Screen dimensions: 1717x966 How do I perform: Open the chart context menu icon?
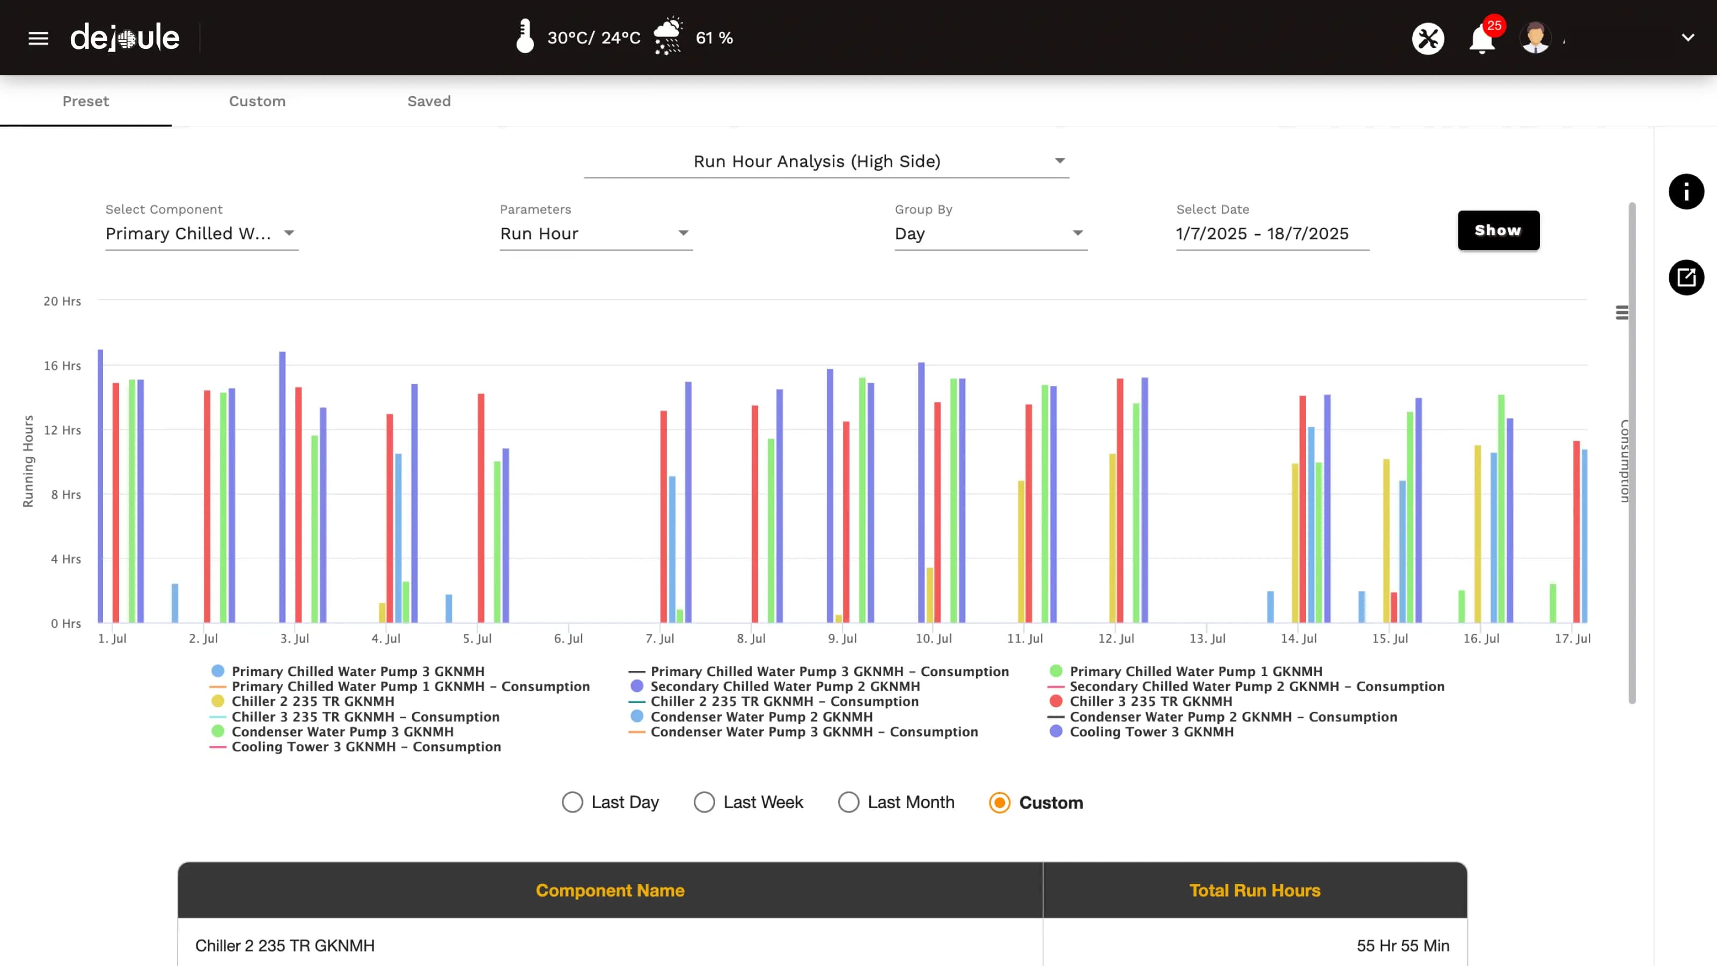(x=1621, y=313)
